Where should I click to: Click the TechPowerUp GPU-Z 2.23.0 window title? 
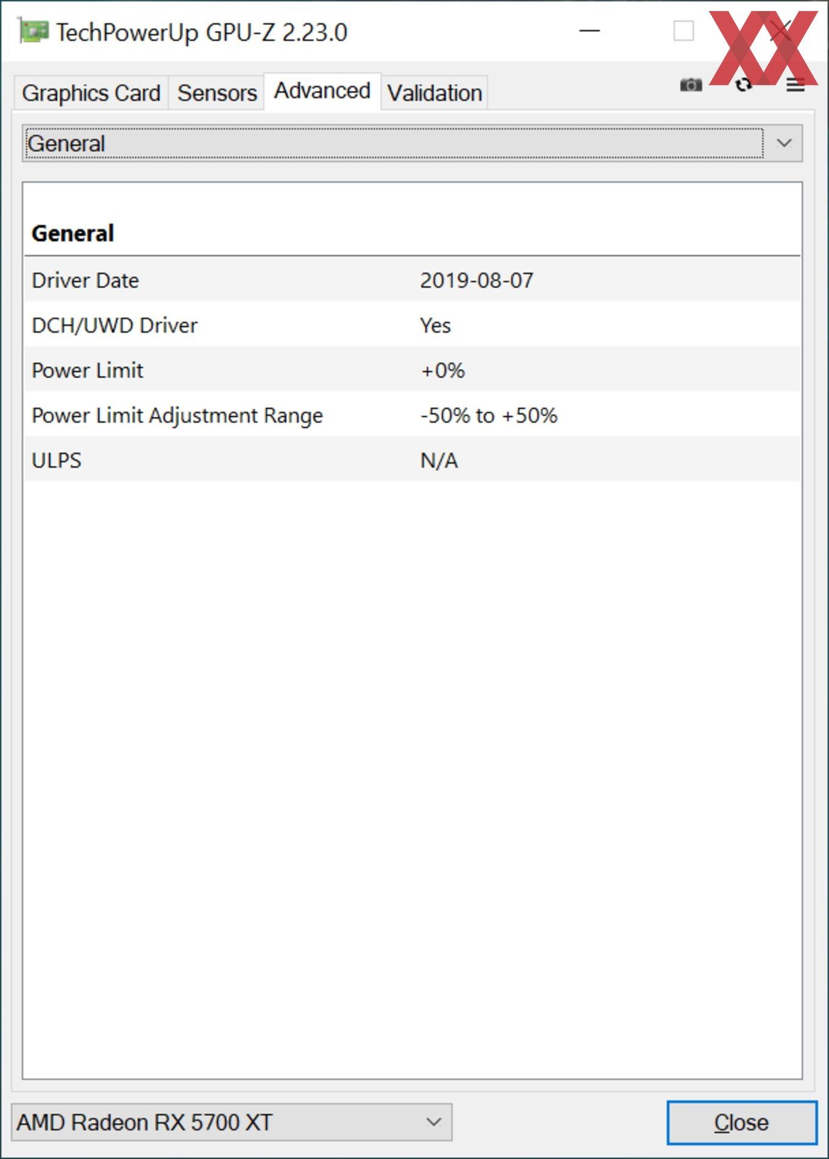(202, 32)
